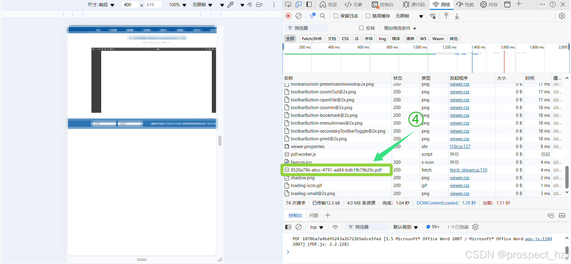
Task: Filter requests by Fetch/XHR
Action: 312,39
